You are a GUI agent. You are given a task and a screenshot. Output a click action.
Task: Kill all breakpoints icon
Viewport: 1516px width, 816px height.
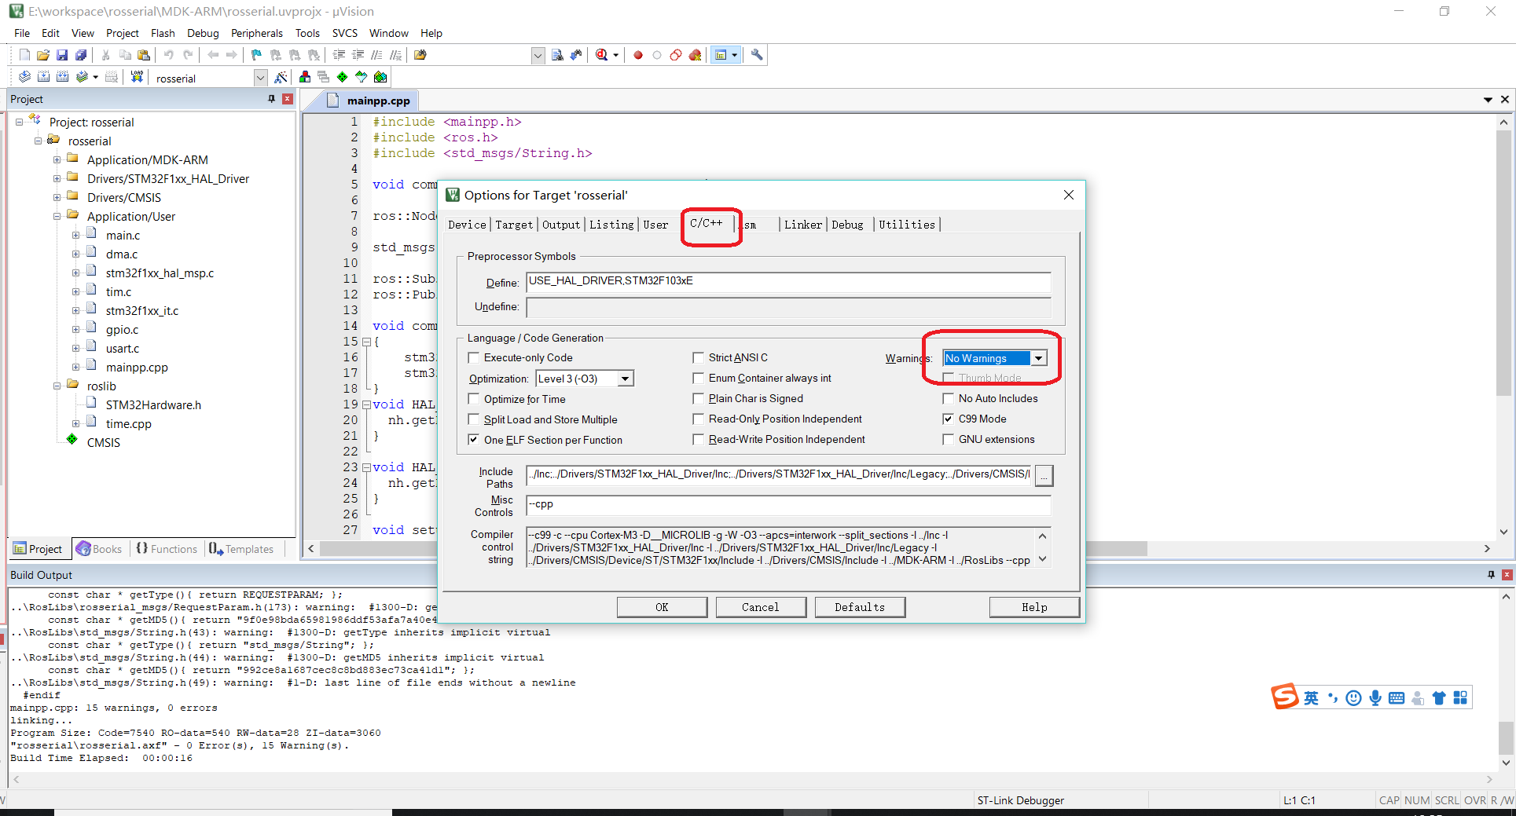pos(696,55)
